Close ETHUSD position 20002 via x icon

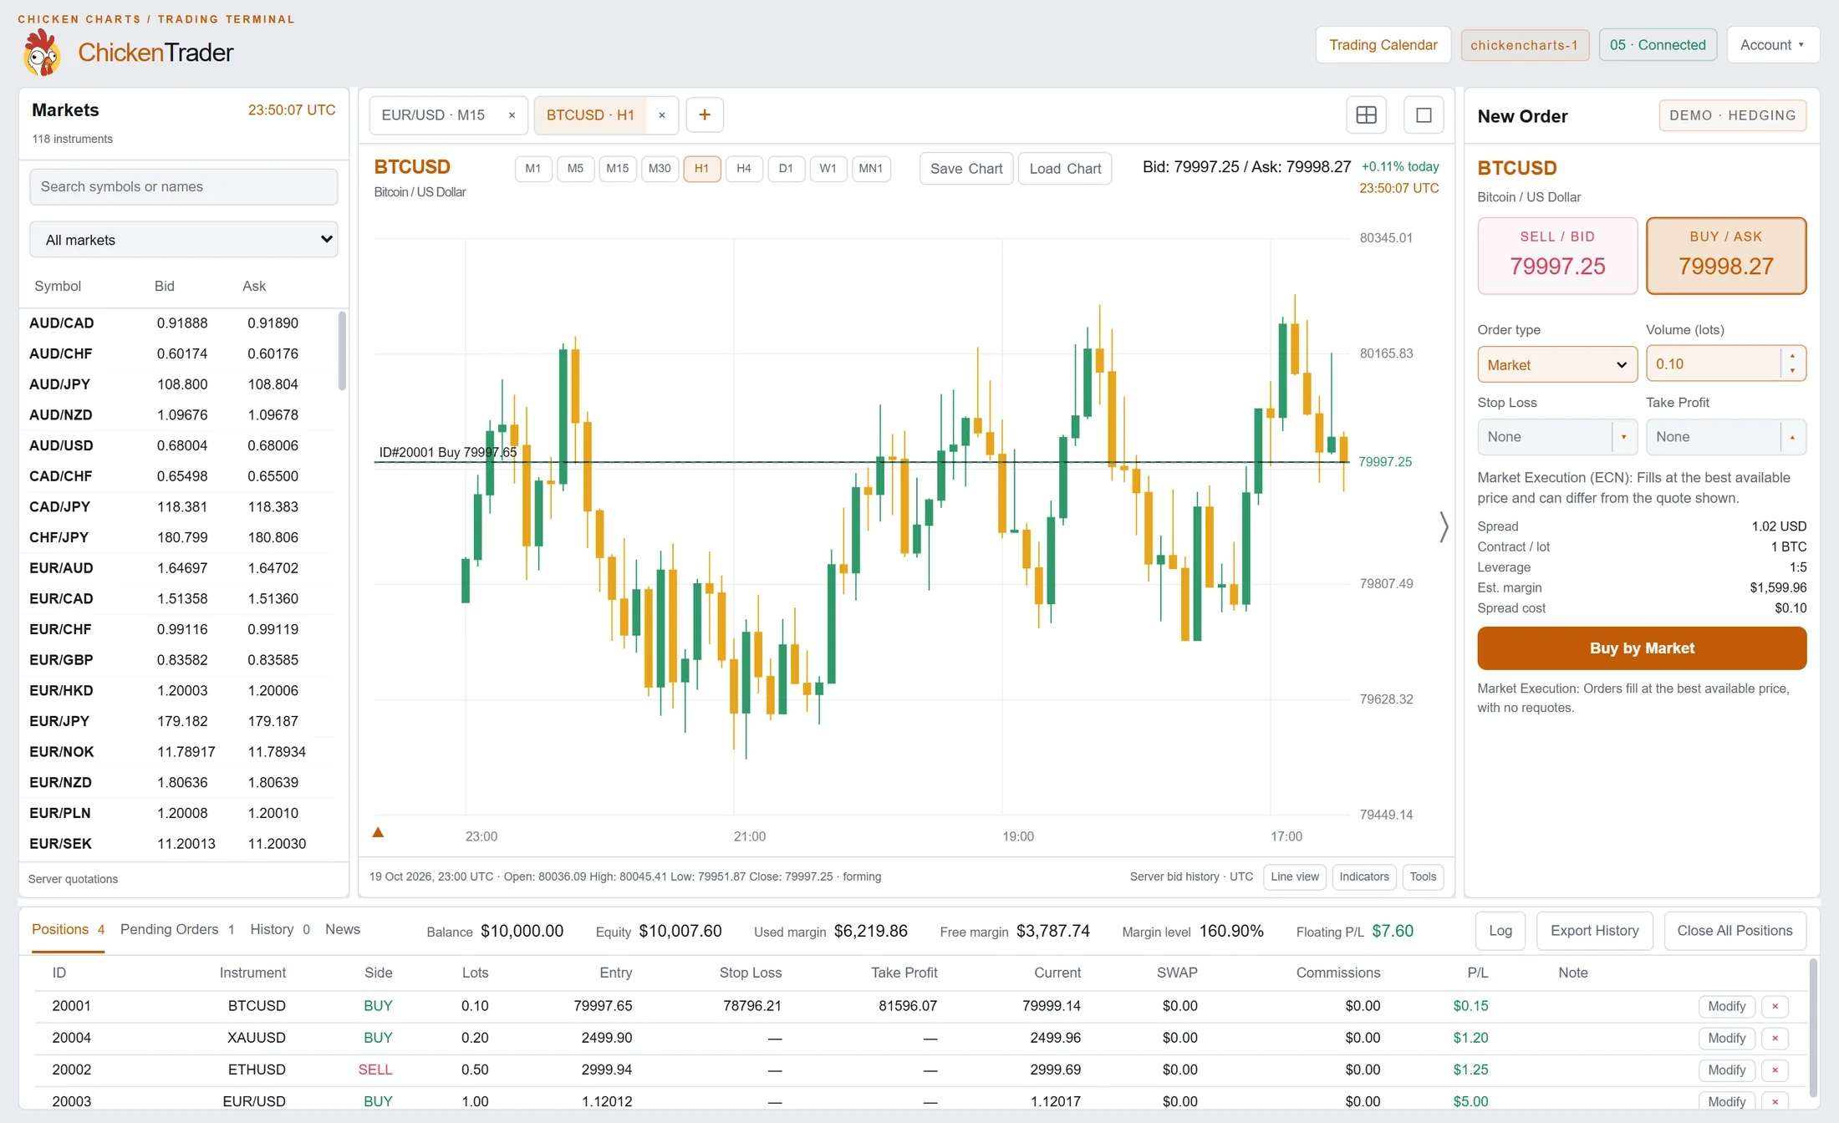[x=1775, y=1070]
